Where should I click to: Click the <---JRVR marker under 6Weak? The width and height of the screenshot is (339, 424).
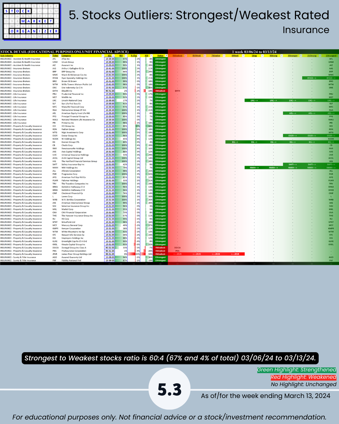(235, 254)
